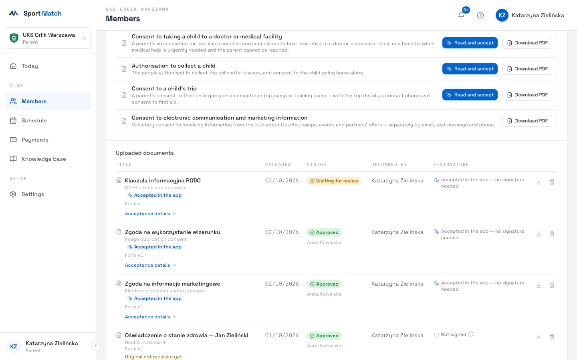Download PDF for the medical facility consent

(x=527, y=43)
